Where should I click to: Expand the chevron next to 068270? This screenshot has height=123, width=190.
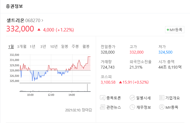click(42, 20)
